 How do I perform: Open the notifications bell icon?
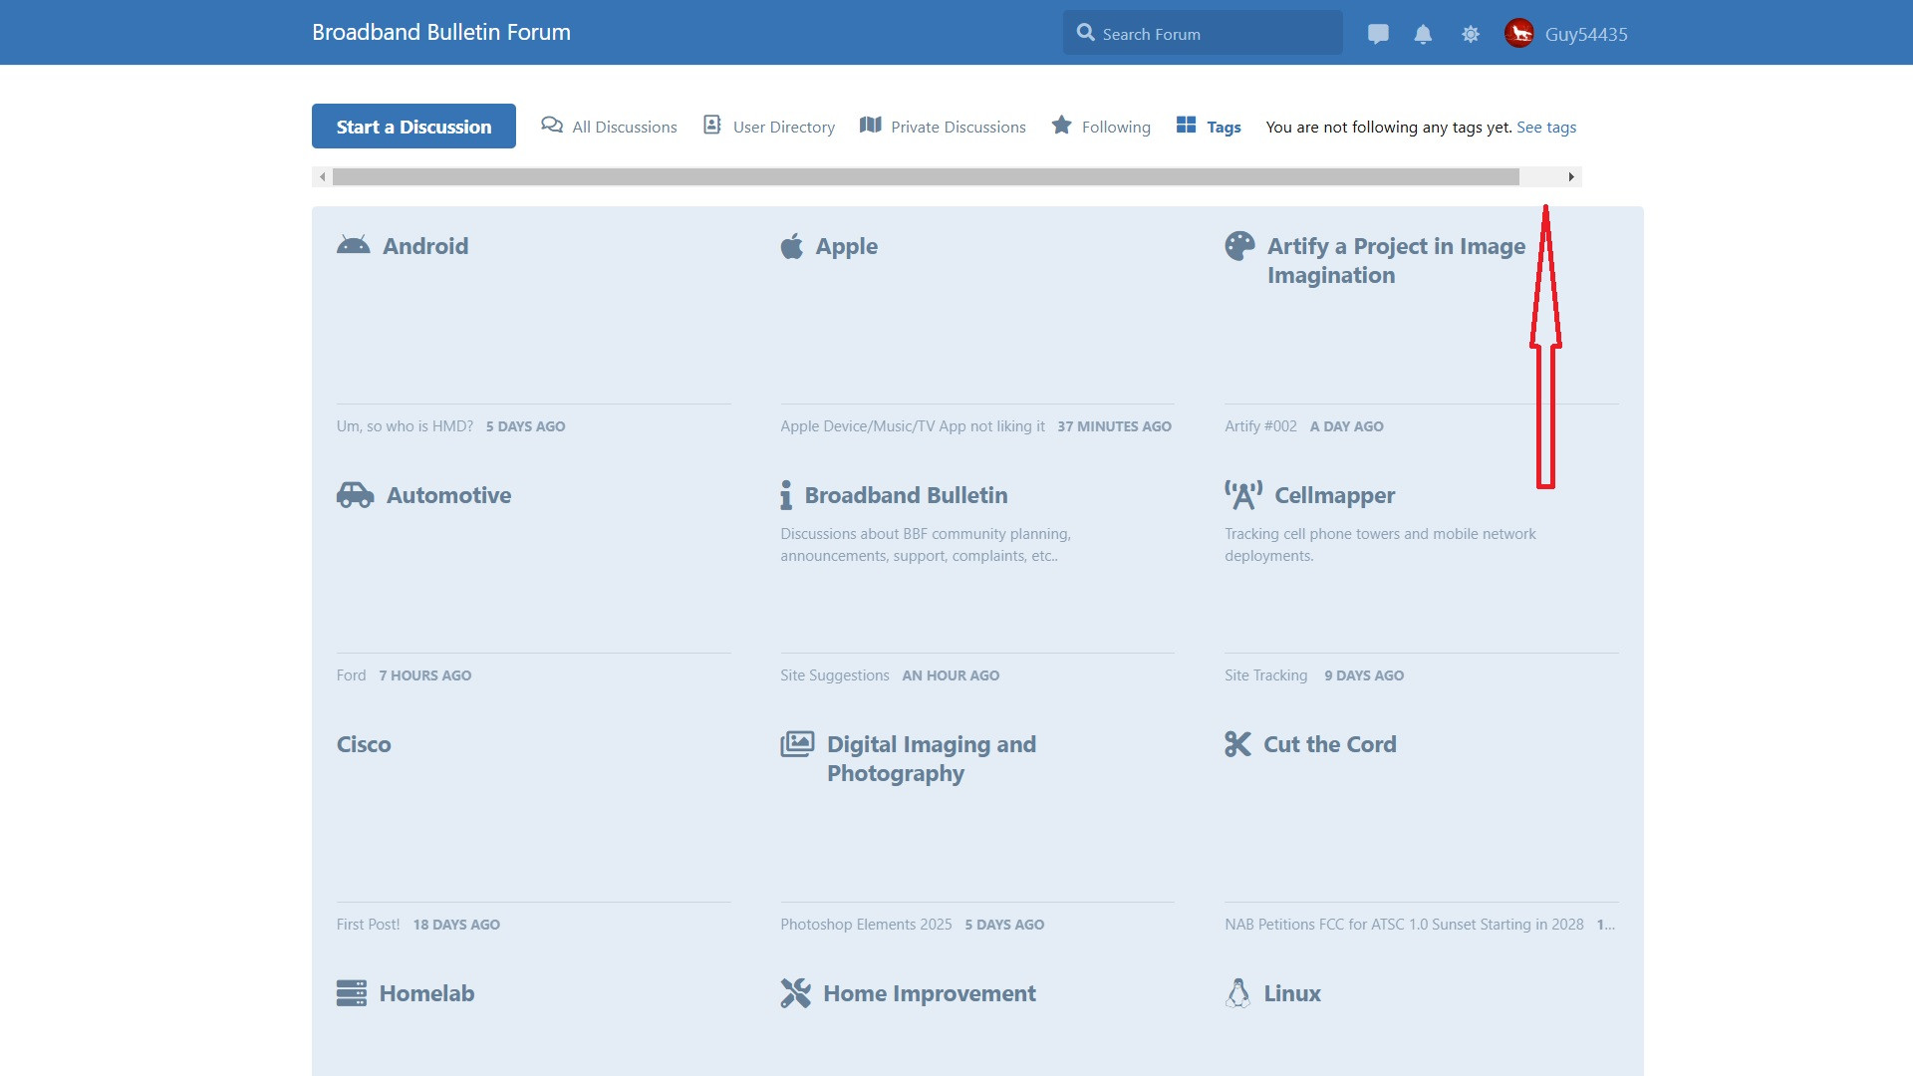pos(1423,34)
